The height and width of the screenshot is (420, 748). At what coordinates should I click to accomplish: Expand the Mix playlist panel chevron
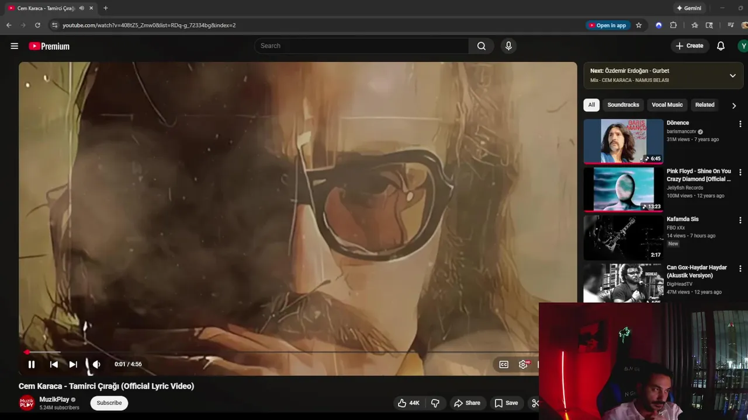(x=732, y=75)
